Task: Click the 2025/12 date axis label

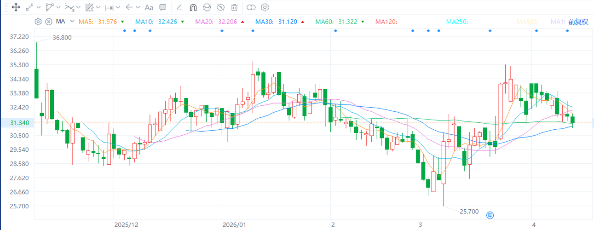Action: point(126,225)
